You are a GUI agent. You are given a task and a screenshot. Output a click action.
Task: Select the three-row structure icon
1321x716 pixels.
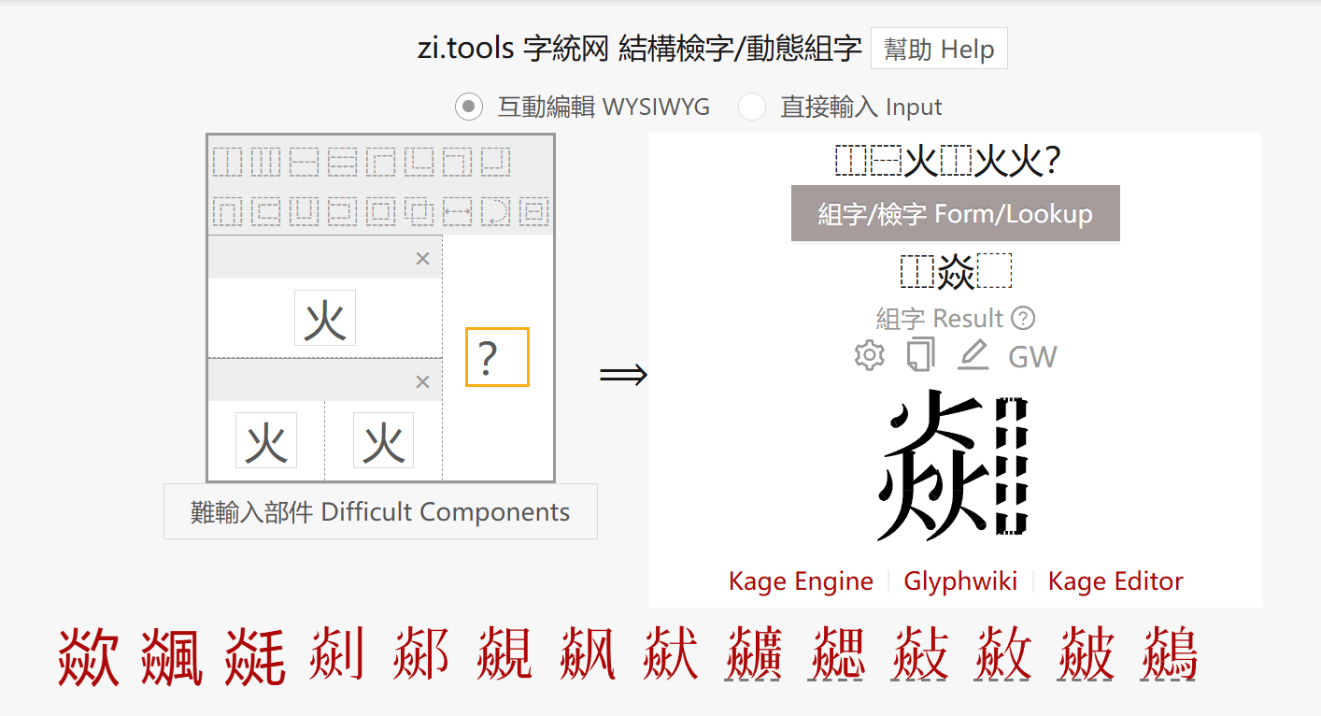[343, 162]
